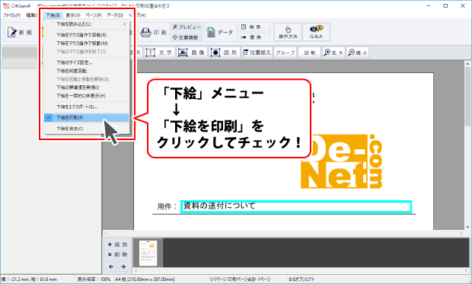Image resolution: width=472 pixels, height=284 pixels.
Task: Click the 資料の送付について text field
Action: pos(296,206)
